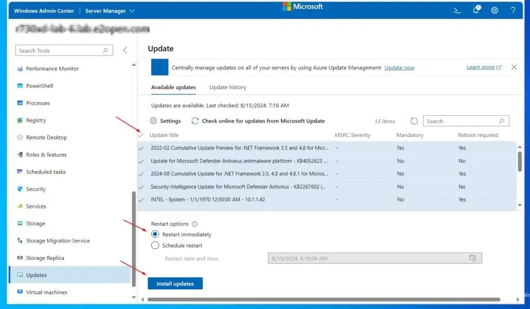This screenshot has height=309, width=530.
Task: Click the search magnifier in Search Tools
Action: click(x=105, y=50)
